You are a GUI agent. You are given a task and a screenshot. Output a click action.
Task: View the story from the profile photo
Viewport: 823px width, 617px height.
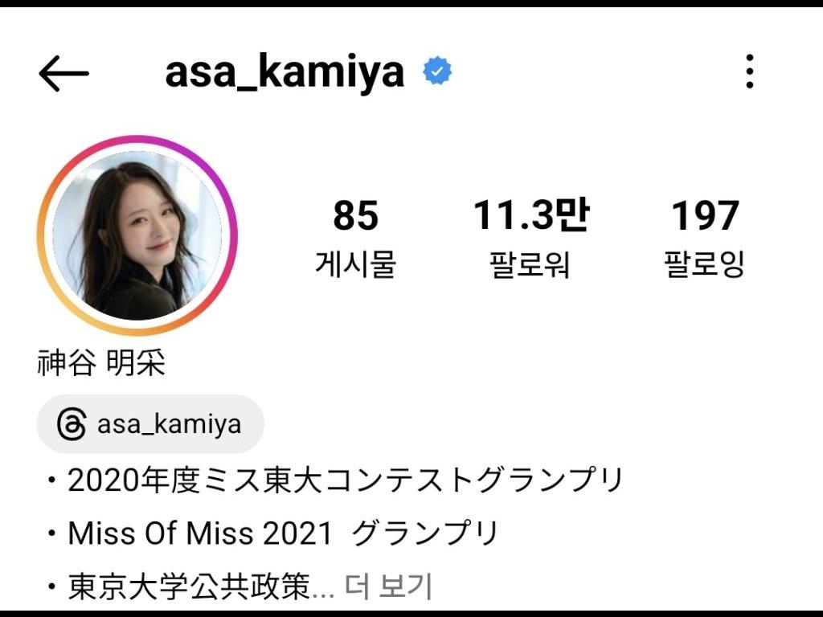click(137, 235)
